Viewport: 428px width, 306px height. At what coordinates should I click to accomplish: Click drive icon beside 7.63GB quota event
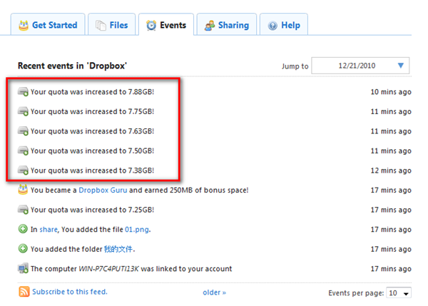[23, 131]
